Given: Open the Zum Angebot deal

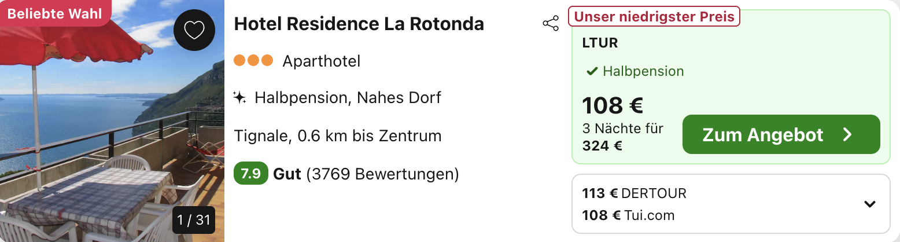Looking at the screenshot, I should (781, 134).
